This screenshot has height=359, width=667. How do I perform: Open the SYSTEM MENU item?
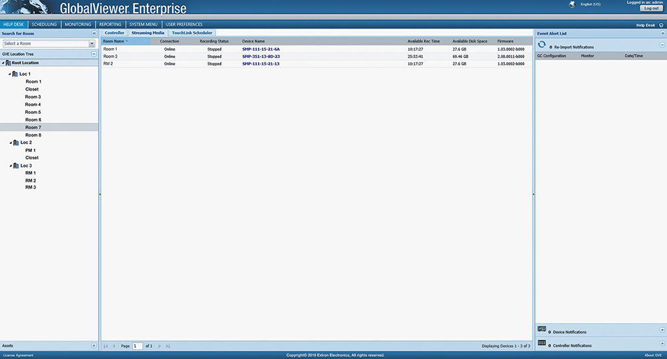(x=143, y=25)
